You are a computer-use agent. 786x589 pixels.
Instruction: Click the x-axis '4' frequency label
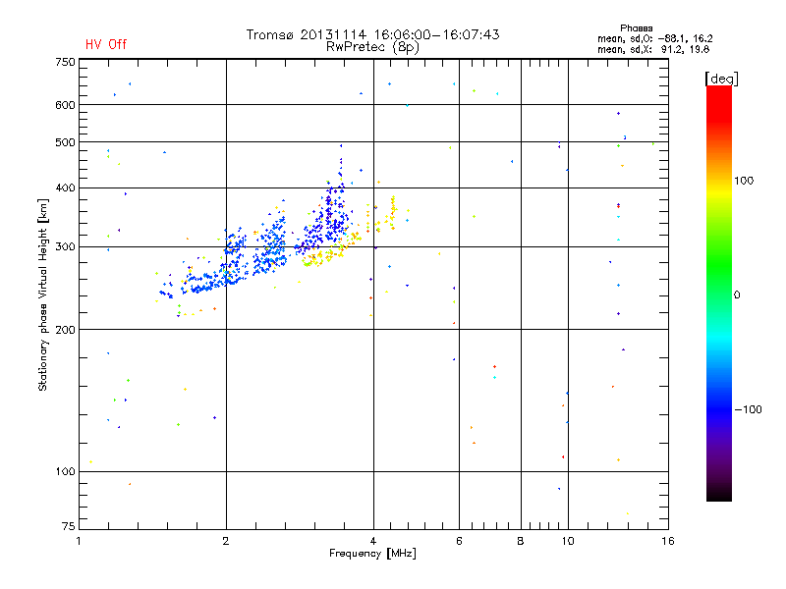(373, 541)
